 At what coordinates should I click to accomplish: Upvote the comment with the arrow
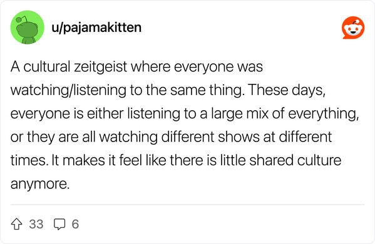click(16, 224)
